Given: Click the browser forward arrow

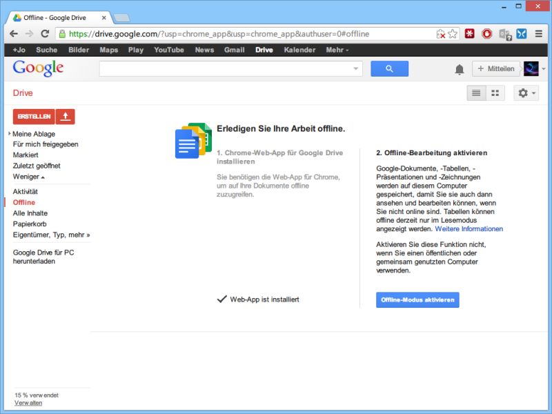Looking at the screenshot, I should [x=29, y=34].
